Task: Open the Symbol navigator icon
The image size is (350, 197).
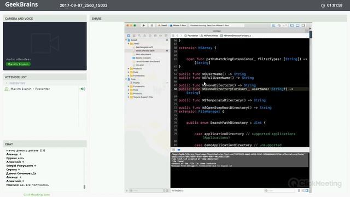Action: point(134,36)
